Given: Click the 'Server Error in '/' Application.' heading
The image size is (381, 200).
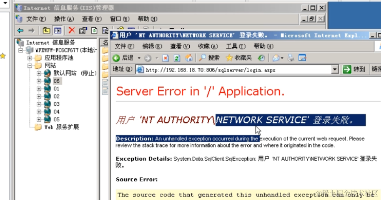Looking at the screenshot, I should (200, 92).
